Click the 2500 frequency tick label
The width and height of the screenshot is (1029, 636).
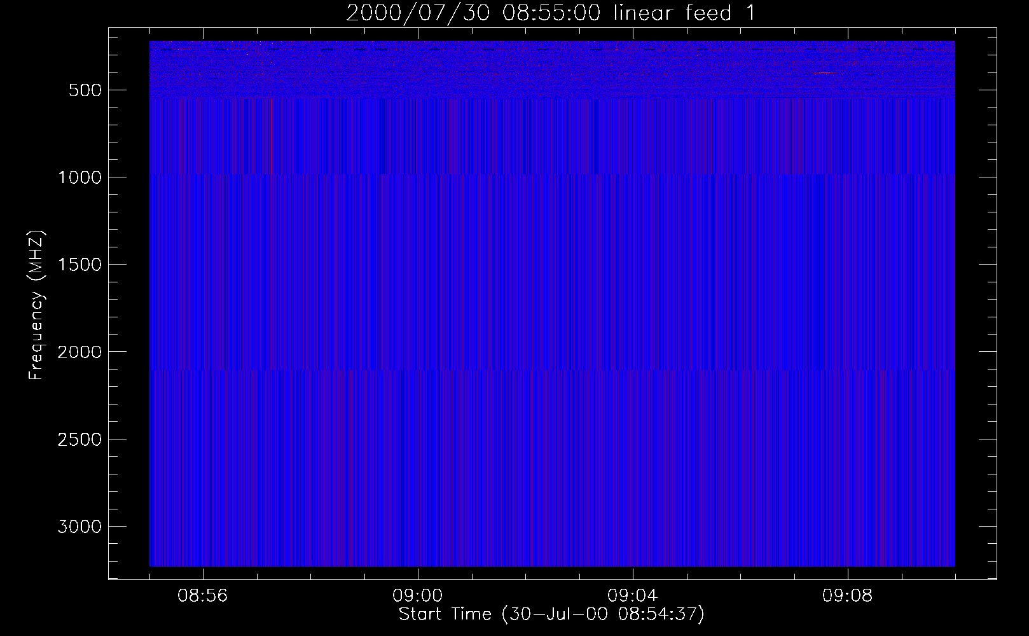coord(79,439)
